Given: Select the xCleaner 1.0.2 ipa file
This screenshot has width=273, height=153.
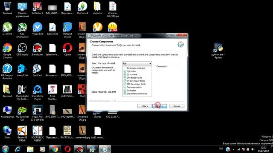Looking at the screenshot, I should pyautogui.click(x=113, y=9).
